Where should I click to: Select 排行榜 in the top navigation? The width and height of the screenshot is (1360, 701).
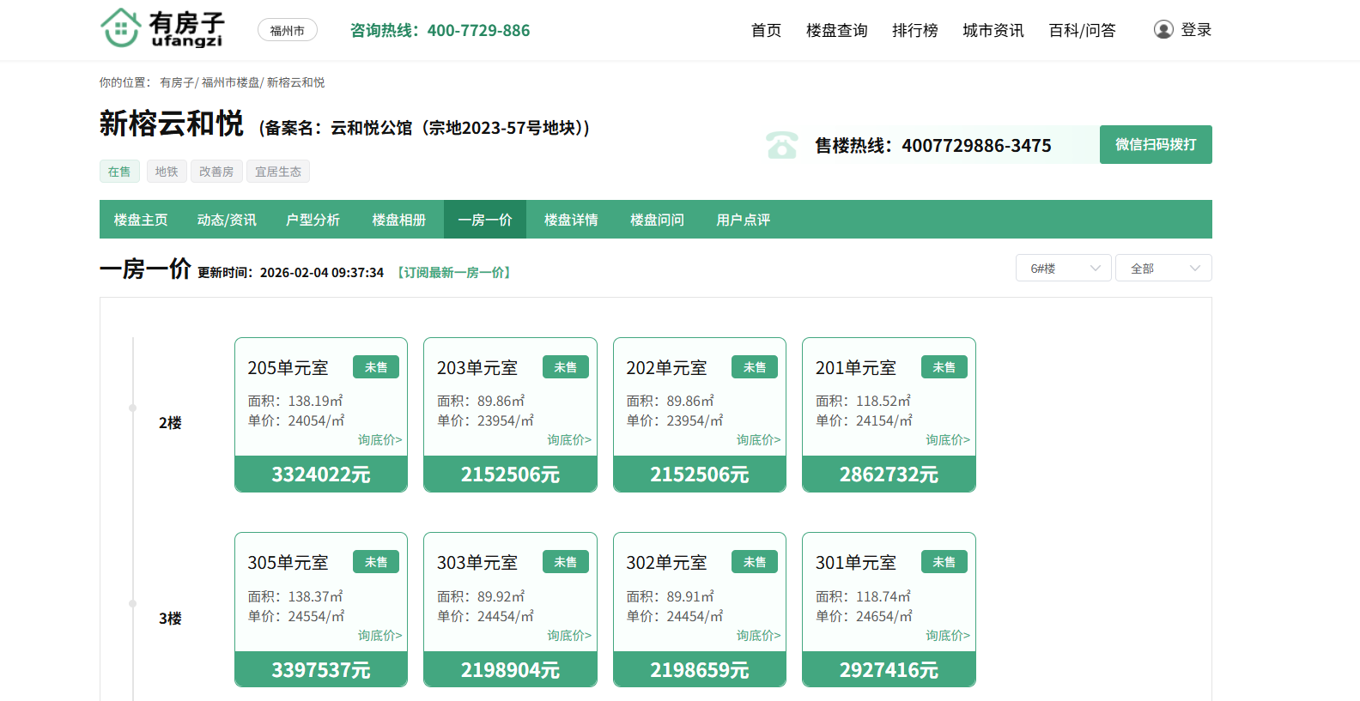coord(914,31)
